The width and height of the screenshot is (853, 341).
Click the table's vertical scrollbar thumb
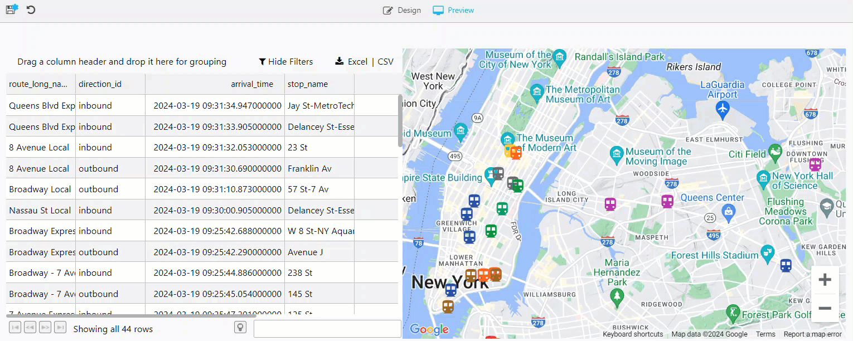pos(400,120)
